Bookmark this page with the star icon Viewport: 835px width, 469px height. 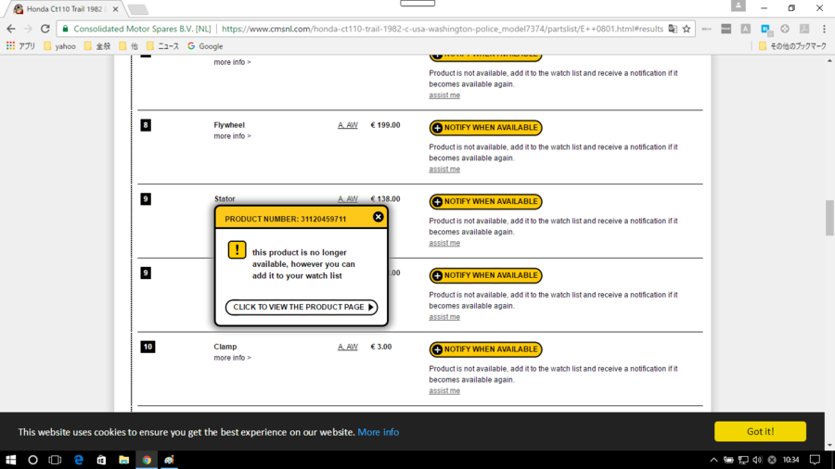point(687,29)
